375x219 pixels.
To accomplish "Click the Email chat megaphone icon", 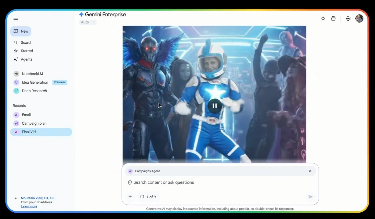I will tap(16, 115).
